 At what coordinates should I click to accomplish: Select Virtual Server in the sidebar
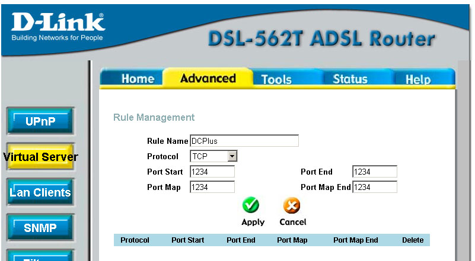[x=40, y=157]
